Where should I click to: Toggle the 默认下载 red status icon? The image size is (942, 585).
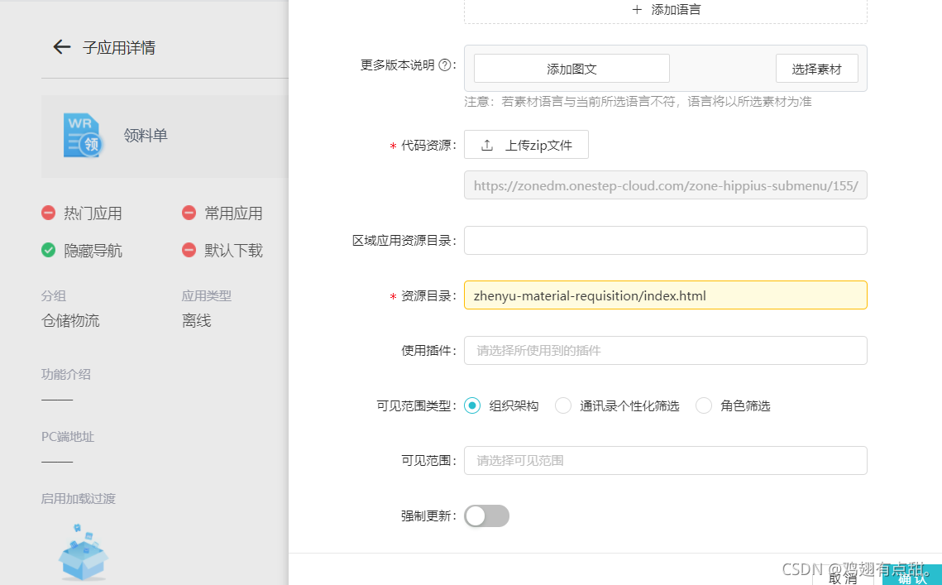189,250
